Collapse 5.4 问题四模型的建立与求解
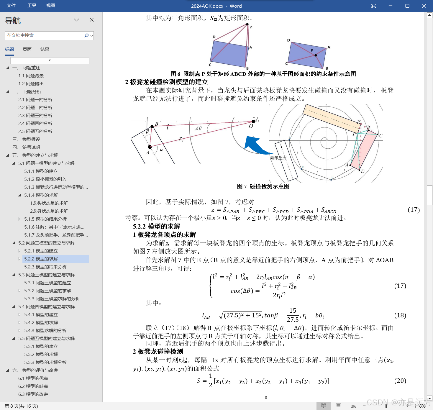This screenshot has width=433, height=410. pos(14,307)
